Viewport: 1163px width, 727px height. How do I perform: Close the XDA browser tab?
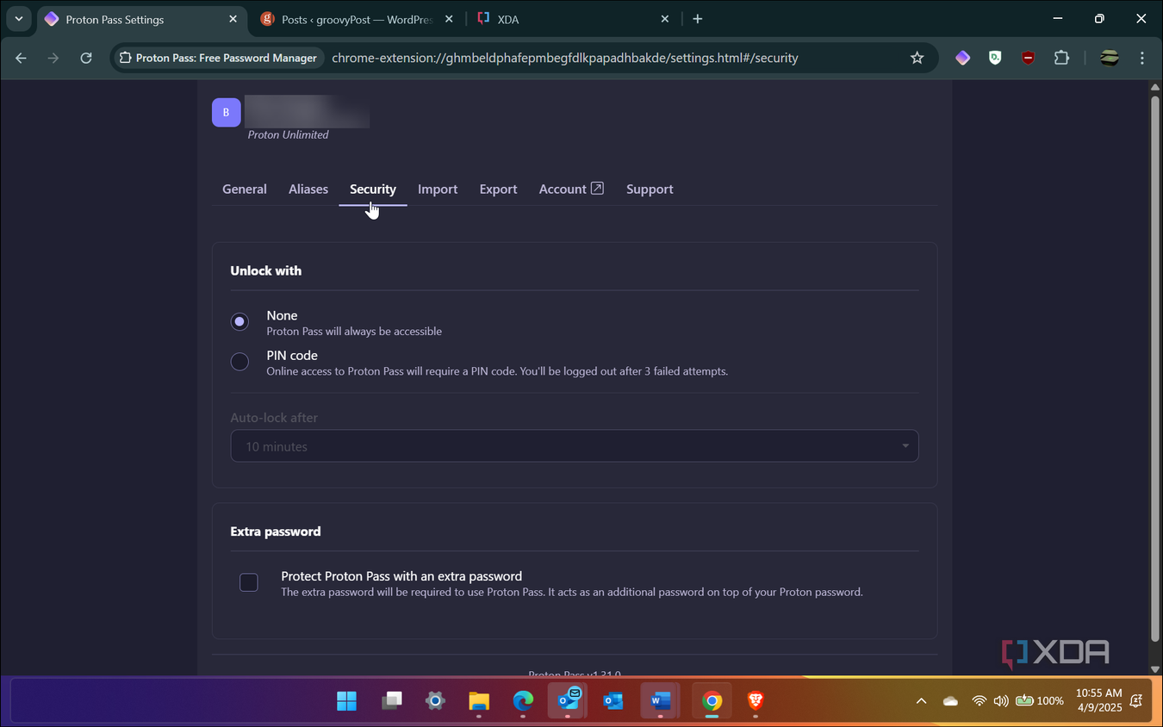click(x=664, y=19)
